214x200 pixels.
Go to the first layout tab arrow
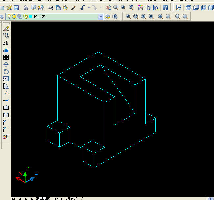pyautogui.click(x=14, y=199)
